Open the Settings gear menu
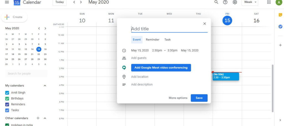 point(235,2)
